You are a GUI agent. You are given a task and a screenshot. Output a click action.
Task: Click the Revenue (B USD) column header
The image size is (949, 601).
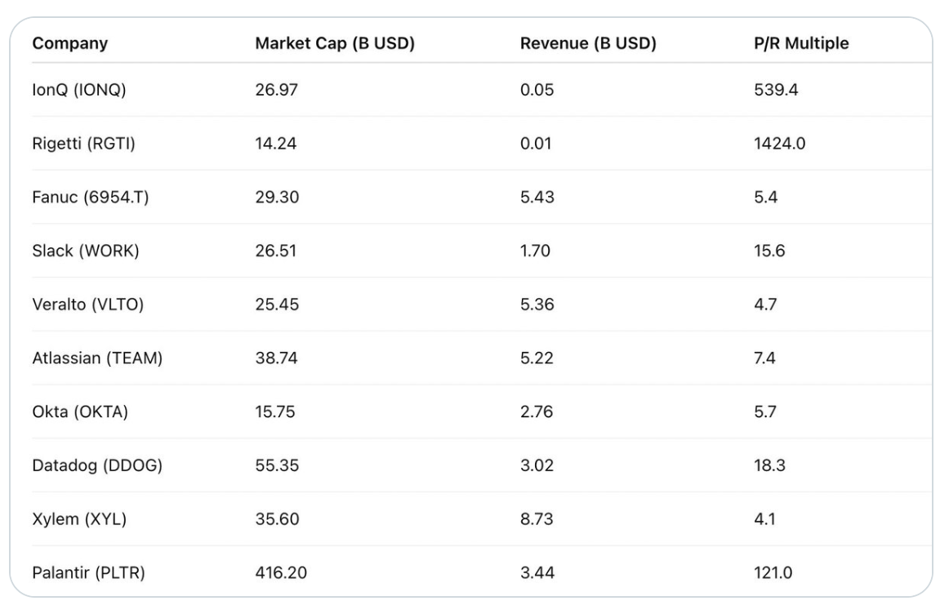(x=588, y=44)
